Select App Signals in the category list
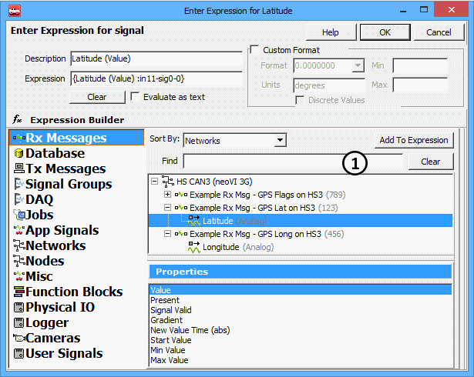 click(62, 231)
